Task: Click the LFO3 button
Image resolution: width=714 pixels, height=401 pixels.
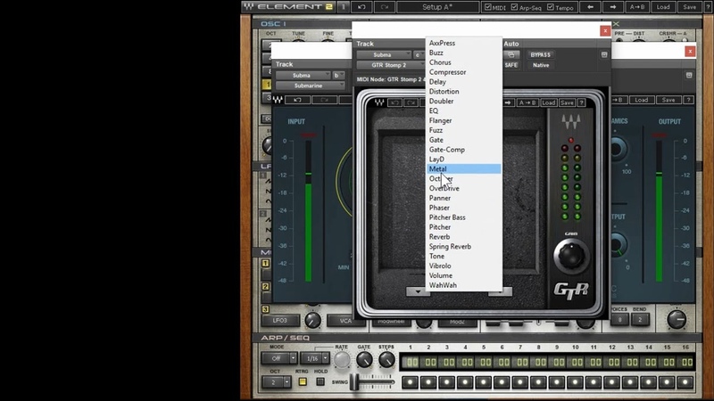Action: point(279,321)
